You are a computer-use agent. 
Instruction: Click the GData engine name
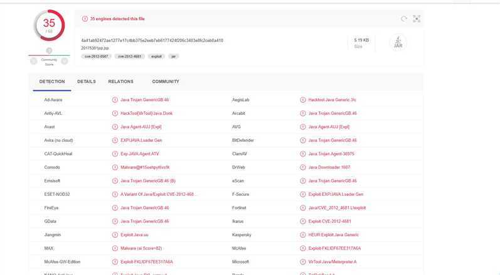(x=50, y=222)
